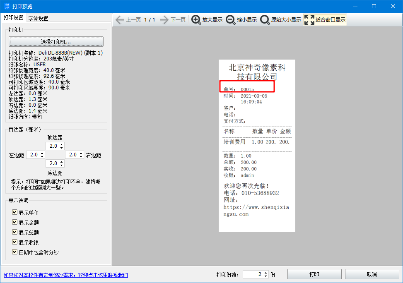Click the 打印机分辨率: 203像素/英寸 text
This screenshot has height=283, width=403.
41,59
